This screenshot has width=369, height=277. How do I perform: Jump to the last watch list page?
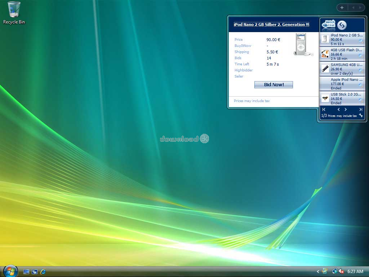pyautogui.click(x=361, y=109)
